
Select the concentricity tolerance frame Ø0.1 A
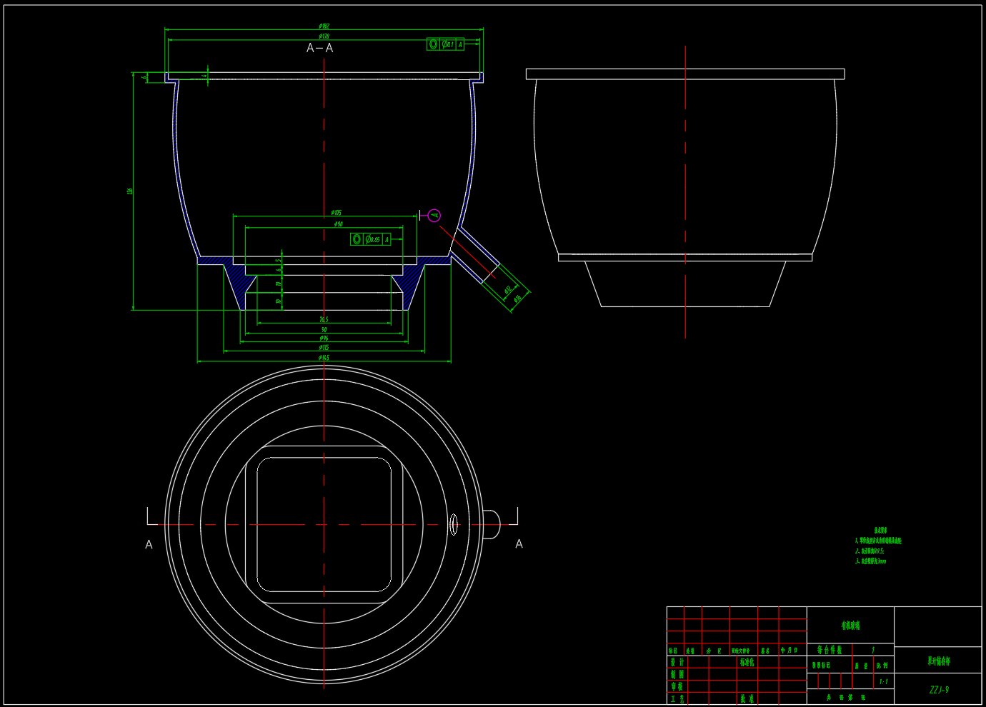pyautogui.click(x=445, y=44)
